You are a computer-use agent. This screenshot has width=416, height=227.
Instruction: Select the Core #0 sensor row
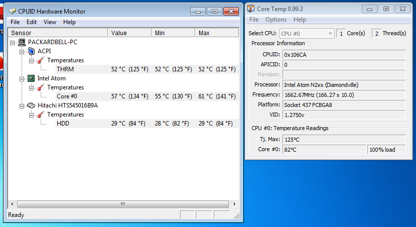click(x=147, y=96)
